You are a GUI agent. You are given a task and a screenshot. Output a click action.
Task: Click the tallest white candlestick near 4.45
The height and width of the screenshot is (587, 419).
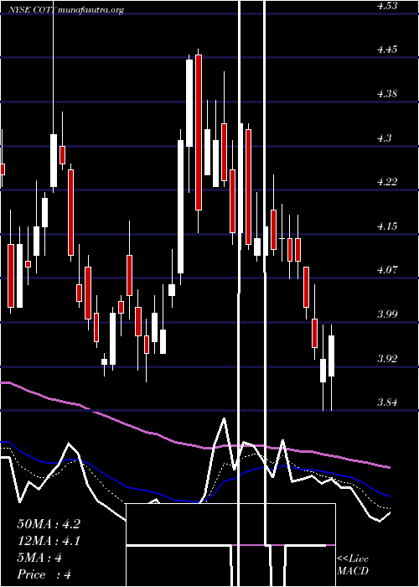tap(189, 103)
